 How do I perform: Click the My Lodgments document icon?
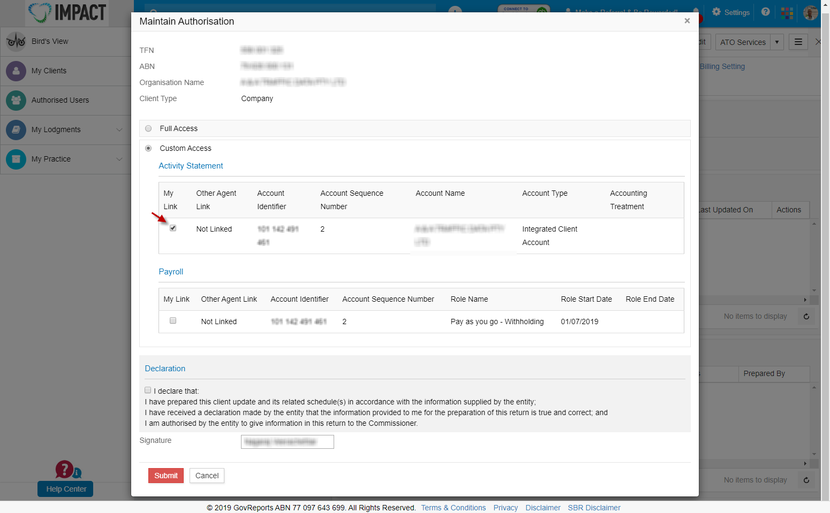click(x=16, y=129)
